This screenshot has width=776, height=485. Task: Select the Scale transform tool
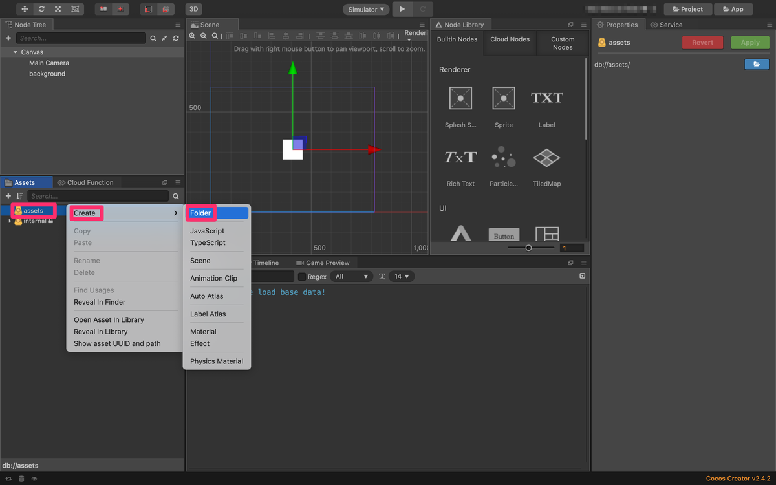click(58, 9)
